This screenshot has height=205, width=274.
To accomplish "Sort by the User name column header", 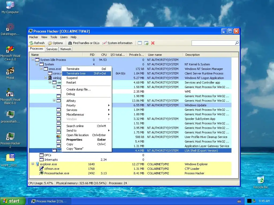I will coord(164,55).
